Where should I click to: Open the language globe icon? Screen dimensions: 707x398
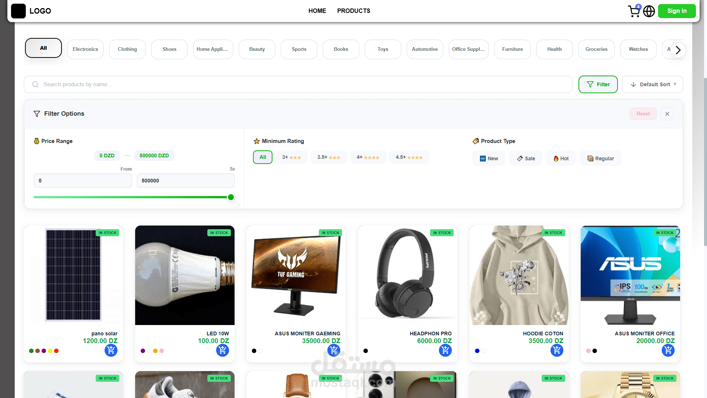(x=649, y=11)
